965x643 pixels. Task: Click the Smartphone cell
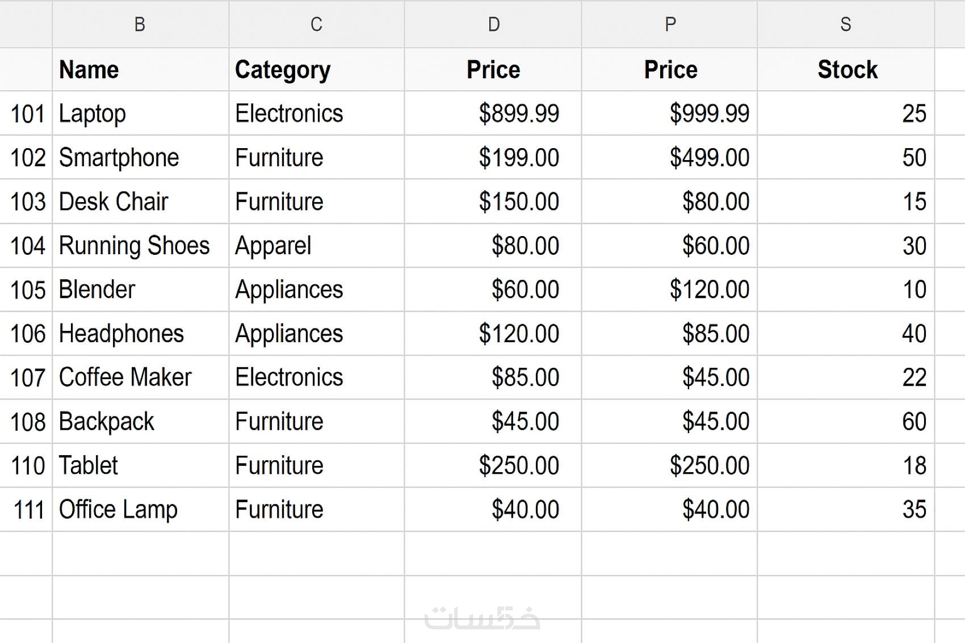[119, 158]
